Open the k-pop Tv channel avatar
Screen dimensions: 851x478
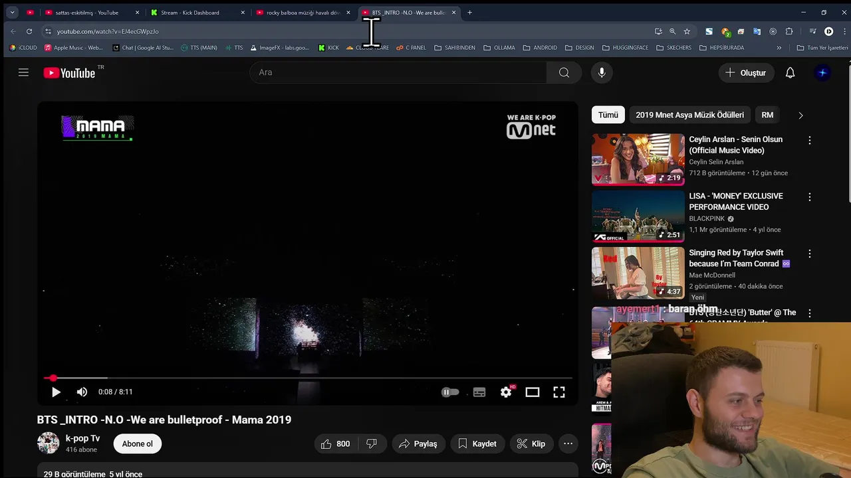coord(48,443)
